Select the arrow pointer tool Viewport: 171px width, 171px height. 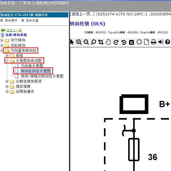click(72, 42)
